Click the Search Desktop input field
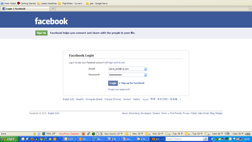The height and width of the screenshot is (142, 252). click(x=185, y=139)
